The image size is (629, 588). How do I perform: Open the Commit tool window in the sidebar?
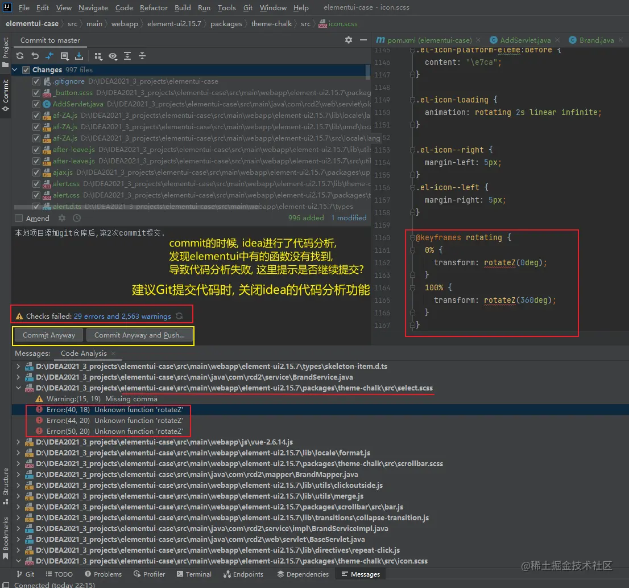click(5, 96)
